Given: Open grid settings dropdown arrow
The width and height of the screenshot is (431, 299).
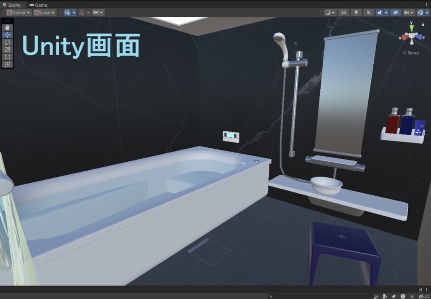Looking at the screenshot, I should click(74, 13).
